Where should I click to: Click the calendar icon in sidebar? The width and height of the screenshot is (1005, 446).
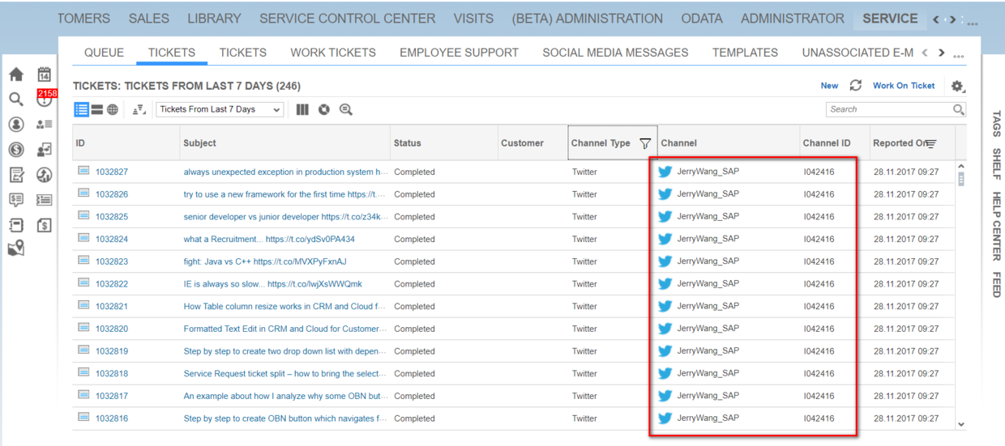point(45,74)
